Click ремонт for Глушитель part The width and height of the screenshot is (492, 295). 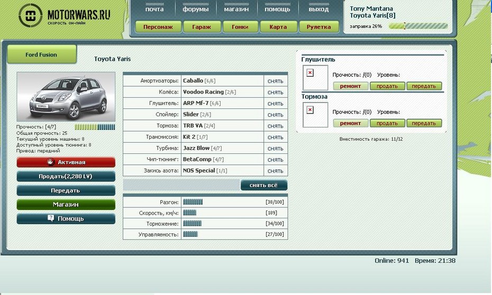tap(351, 86)
